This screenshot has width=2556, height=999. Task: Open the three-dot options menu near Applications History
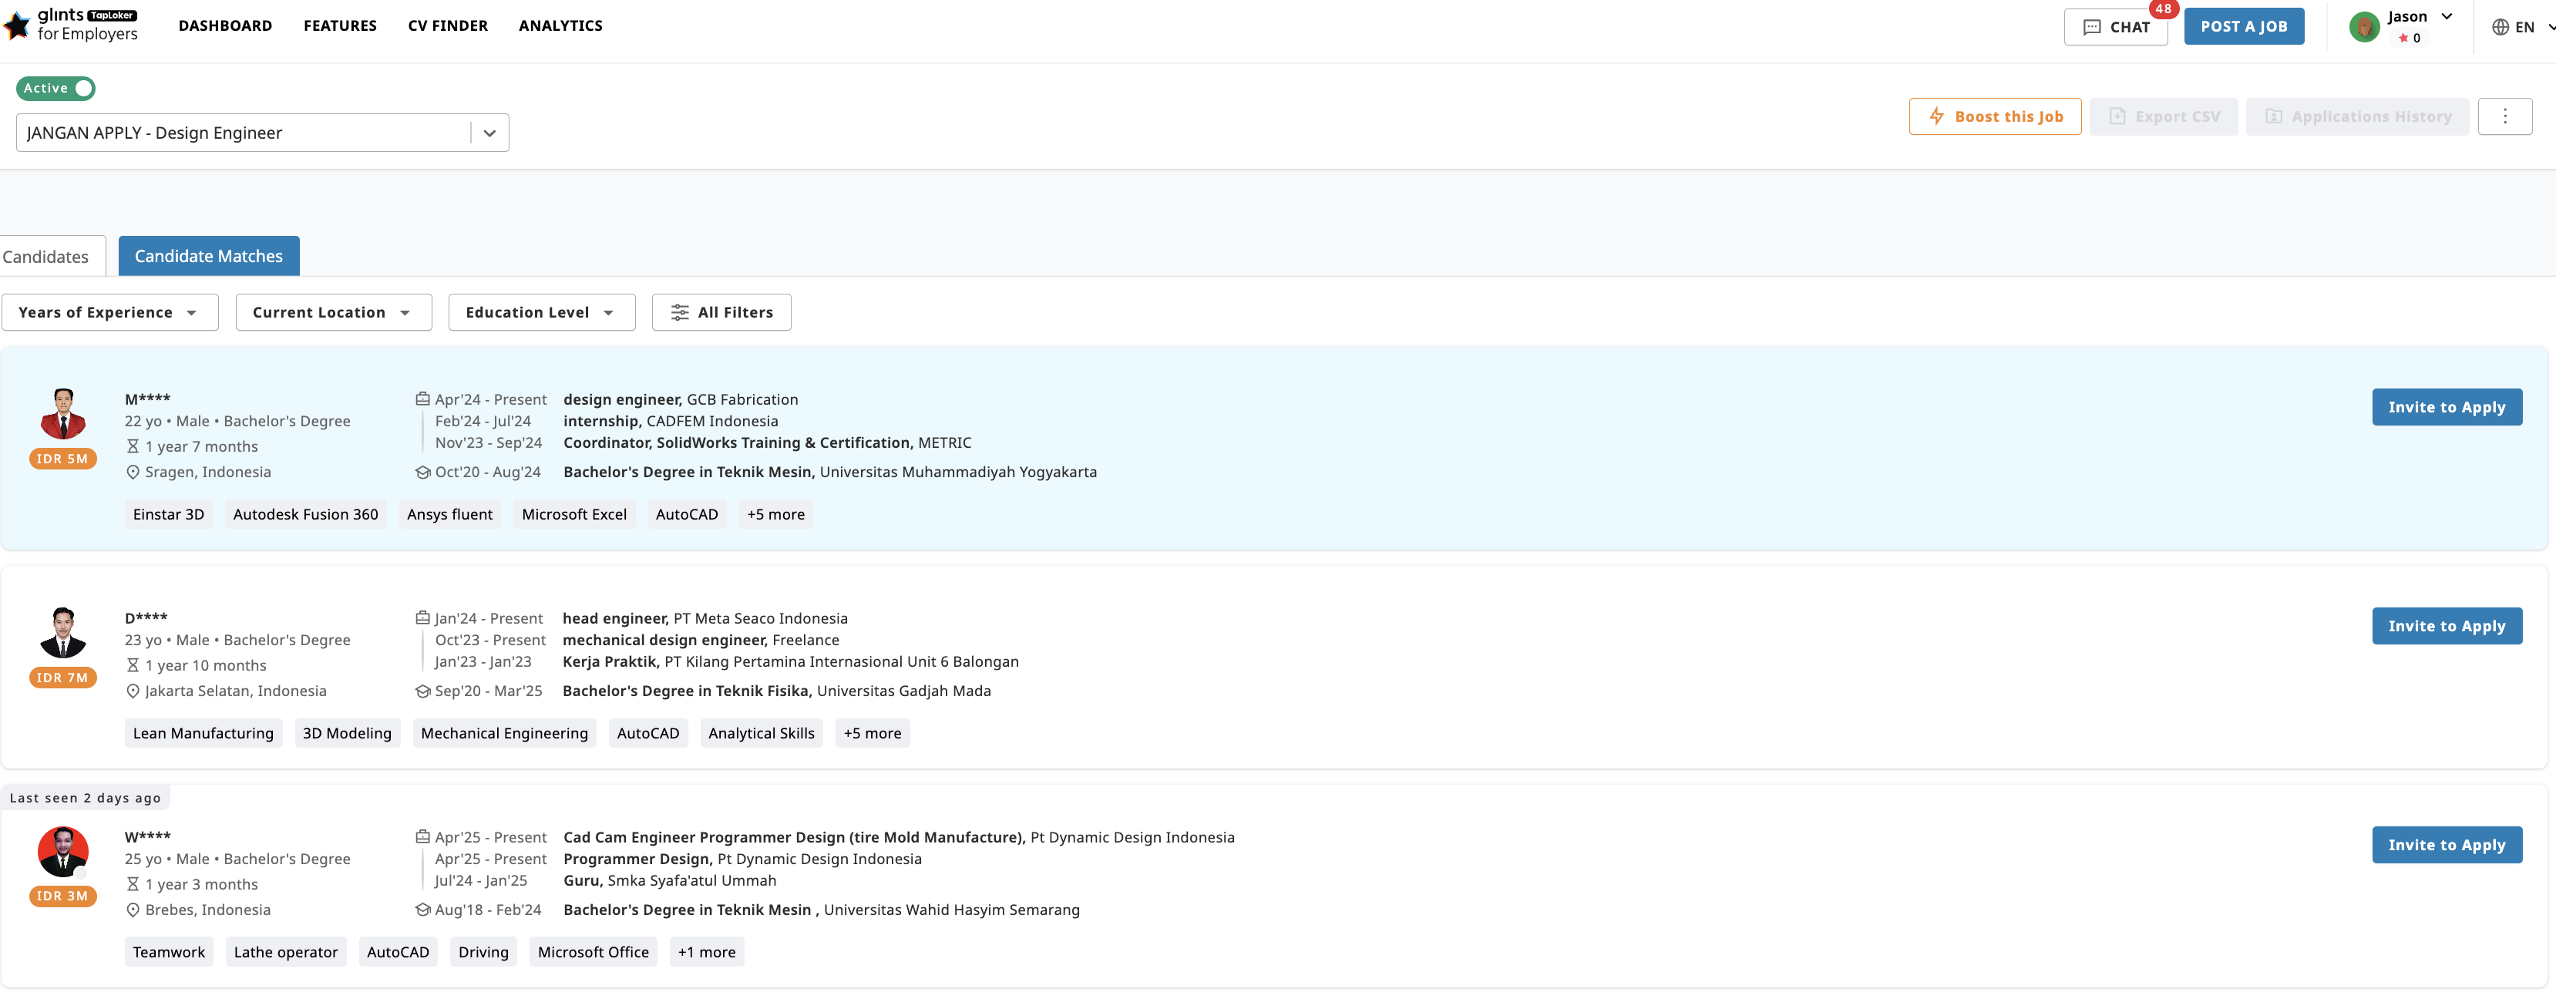pyautogui.click(x=2505, y=116)
